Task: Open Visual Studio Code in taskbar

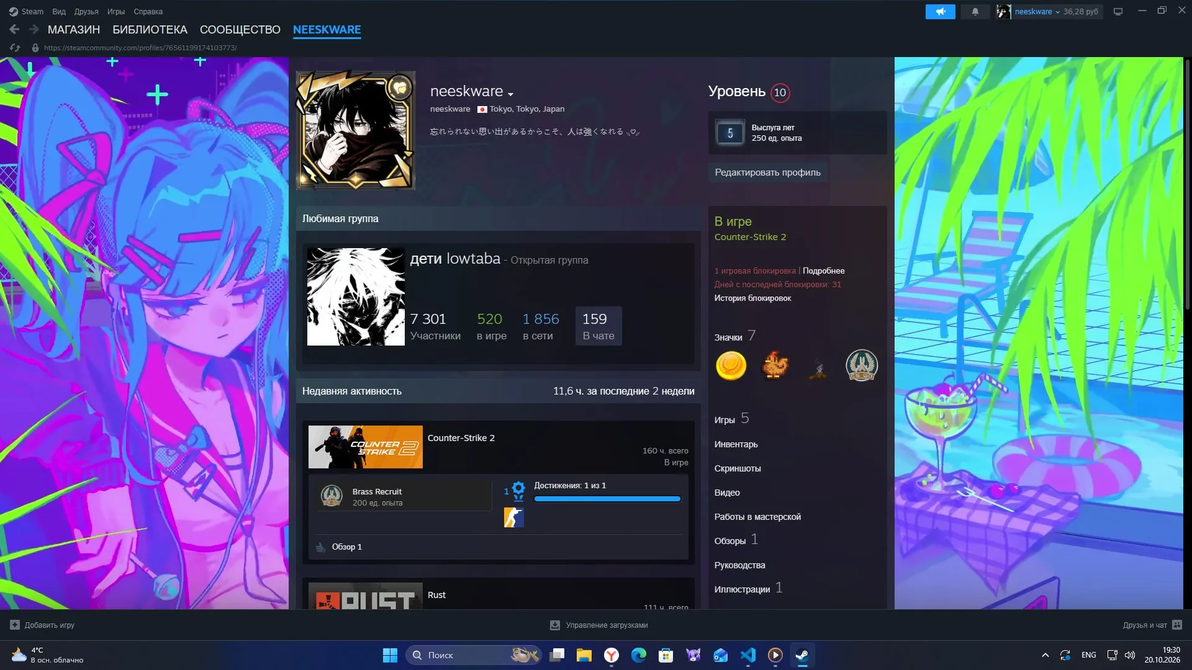Action: [747, 655]
